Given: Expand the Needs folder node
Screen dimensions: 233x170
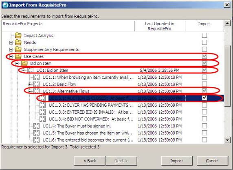Looking at the screenshot, I should coord(11,43).
